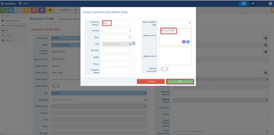Click the purple plus icon in Address Line 1

click(x=184, y=42)
